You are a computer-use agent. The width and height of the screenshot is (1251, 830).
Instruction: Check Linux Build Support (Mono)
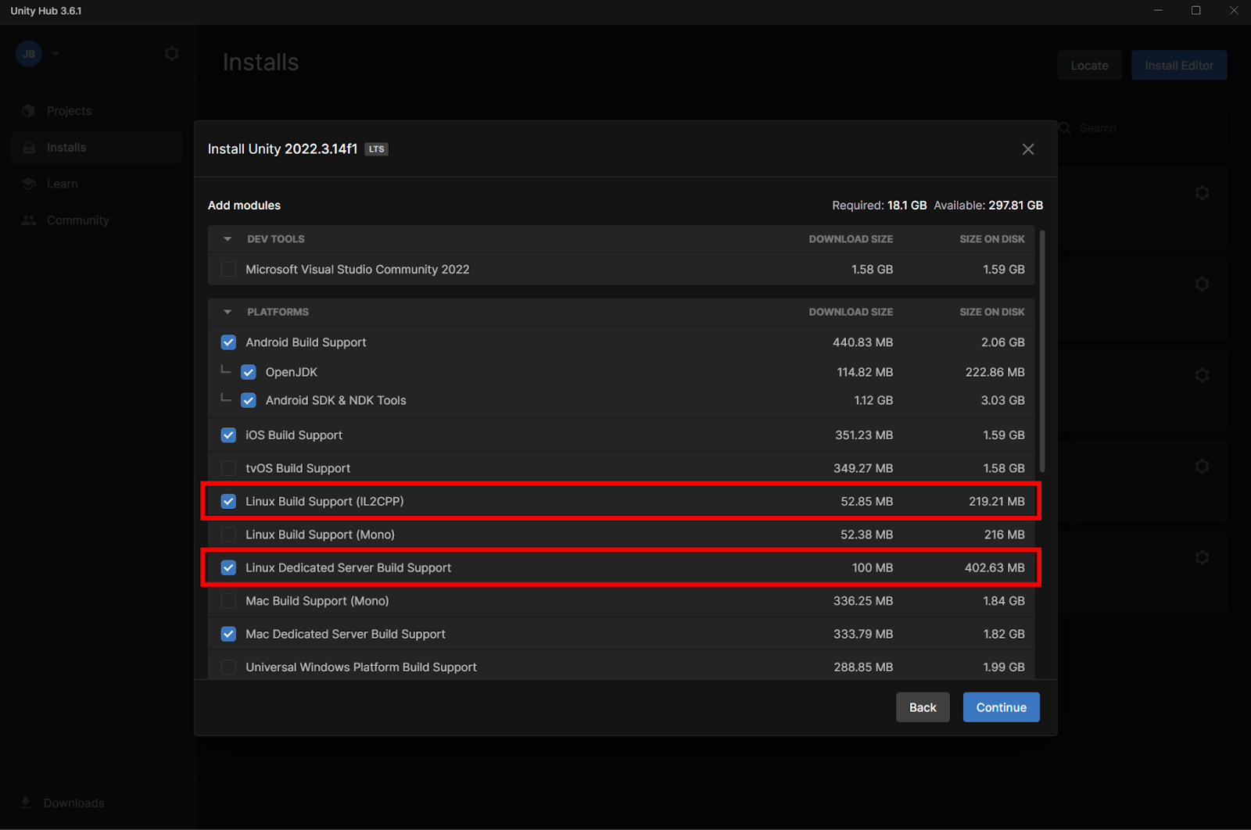click(228, 535)
